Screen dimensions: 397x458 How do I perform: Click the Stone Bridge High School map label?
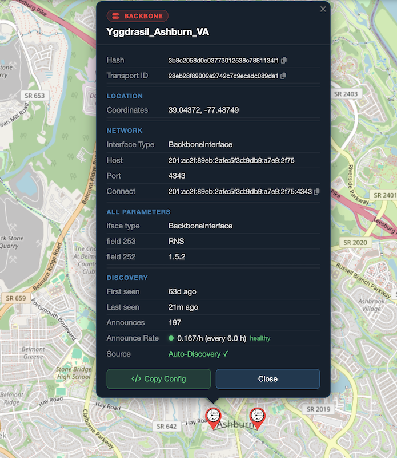(x=74, y=373)
